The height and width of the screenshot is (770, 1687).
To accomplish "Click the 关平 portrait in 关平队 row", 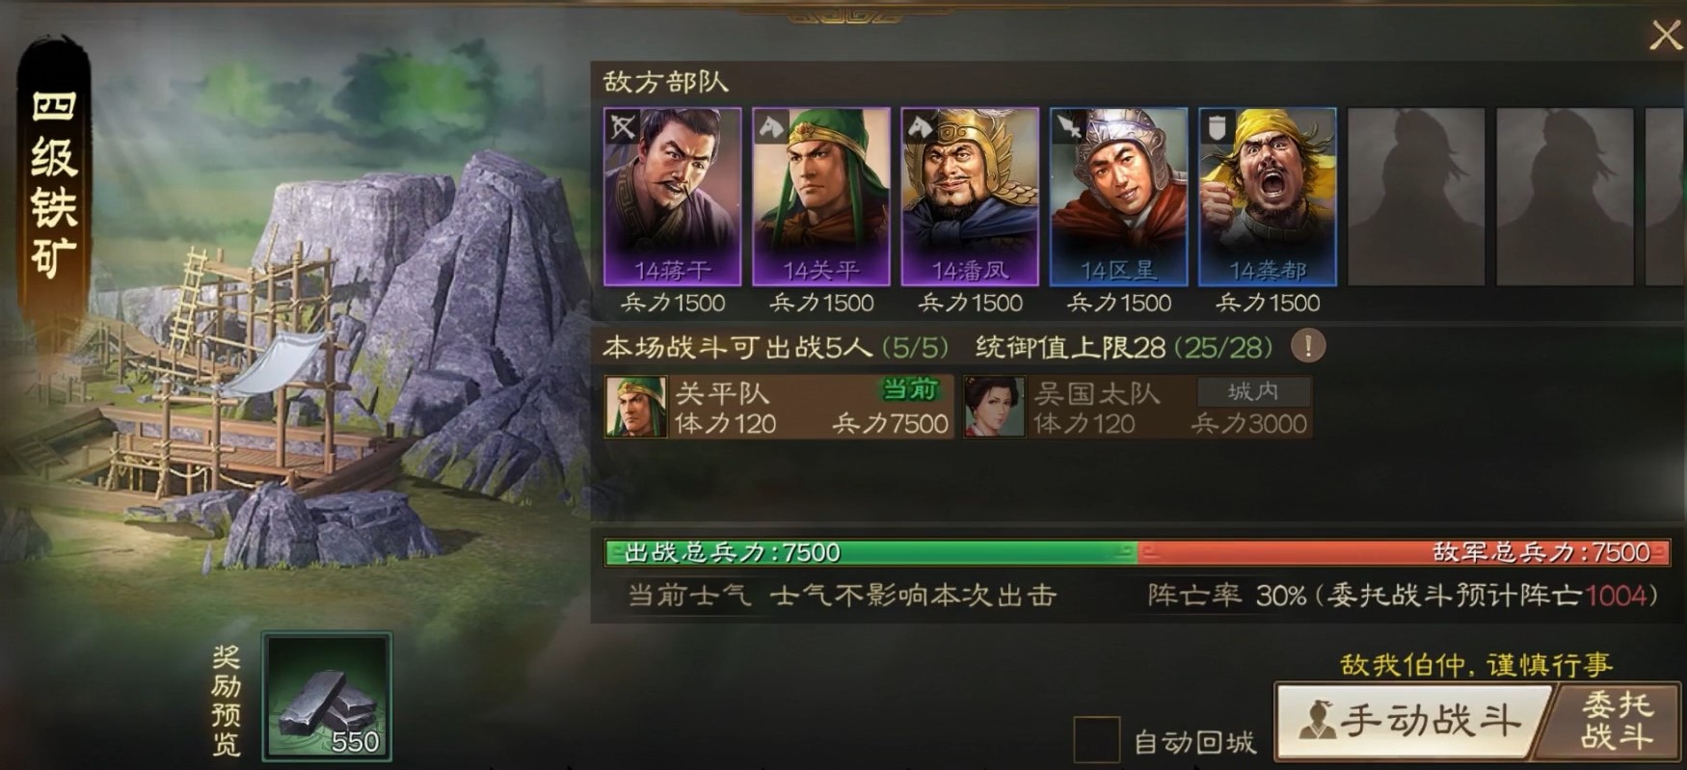I will click(635, 408).
